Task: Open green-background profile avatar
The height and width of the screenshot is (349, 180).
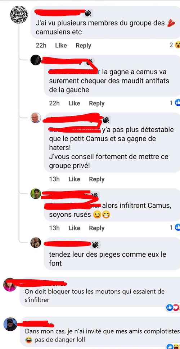Action: point(36,194)
